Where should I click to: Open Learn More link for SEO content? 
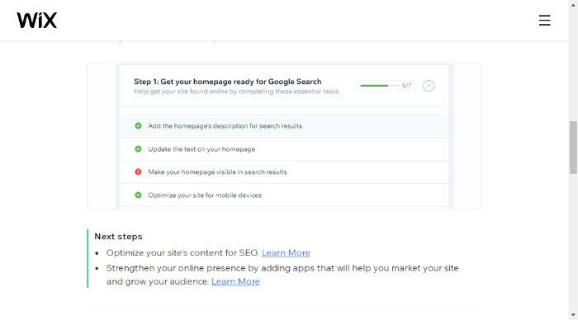pos(286,253)
